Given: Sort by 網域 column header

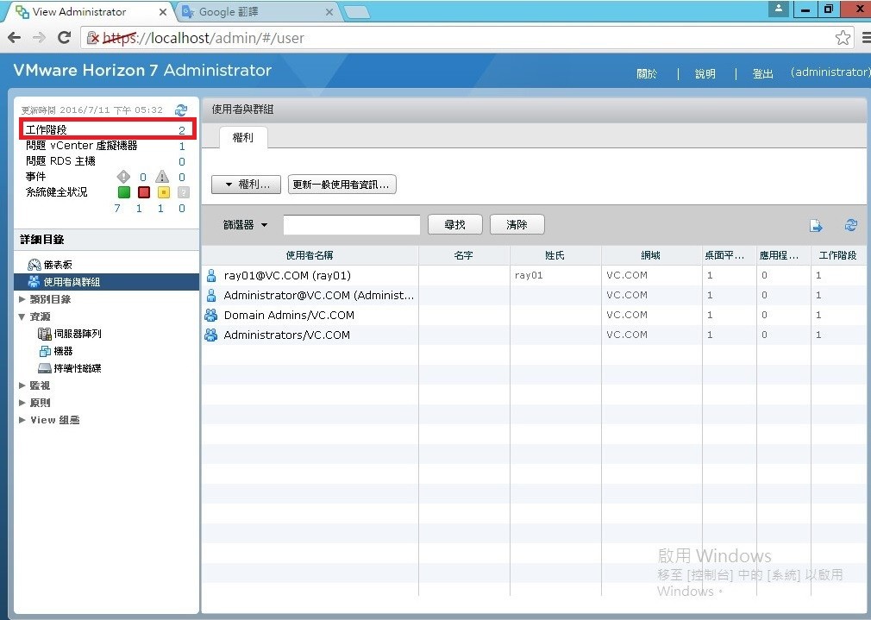Looking at the screenshot, I should pyautogui.click(x=651, y=255).
